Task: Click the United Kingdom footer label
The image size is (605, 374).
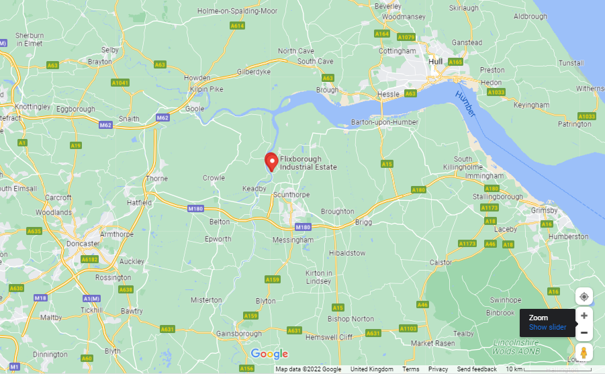Action: pos(371,369)
